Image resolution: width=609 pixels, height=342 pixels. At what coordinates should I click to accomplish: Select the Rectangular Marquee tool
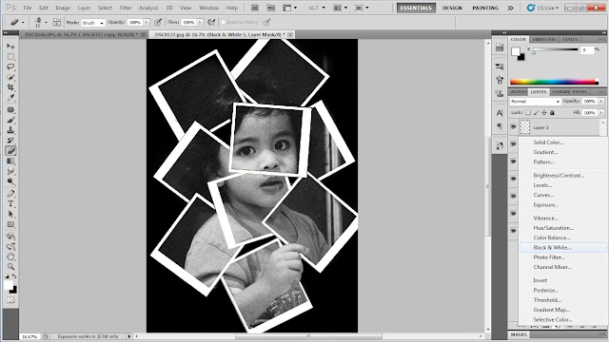coord(10,57)
